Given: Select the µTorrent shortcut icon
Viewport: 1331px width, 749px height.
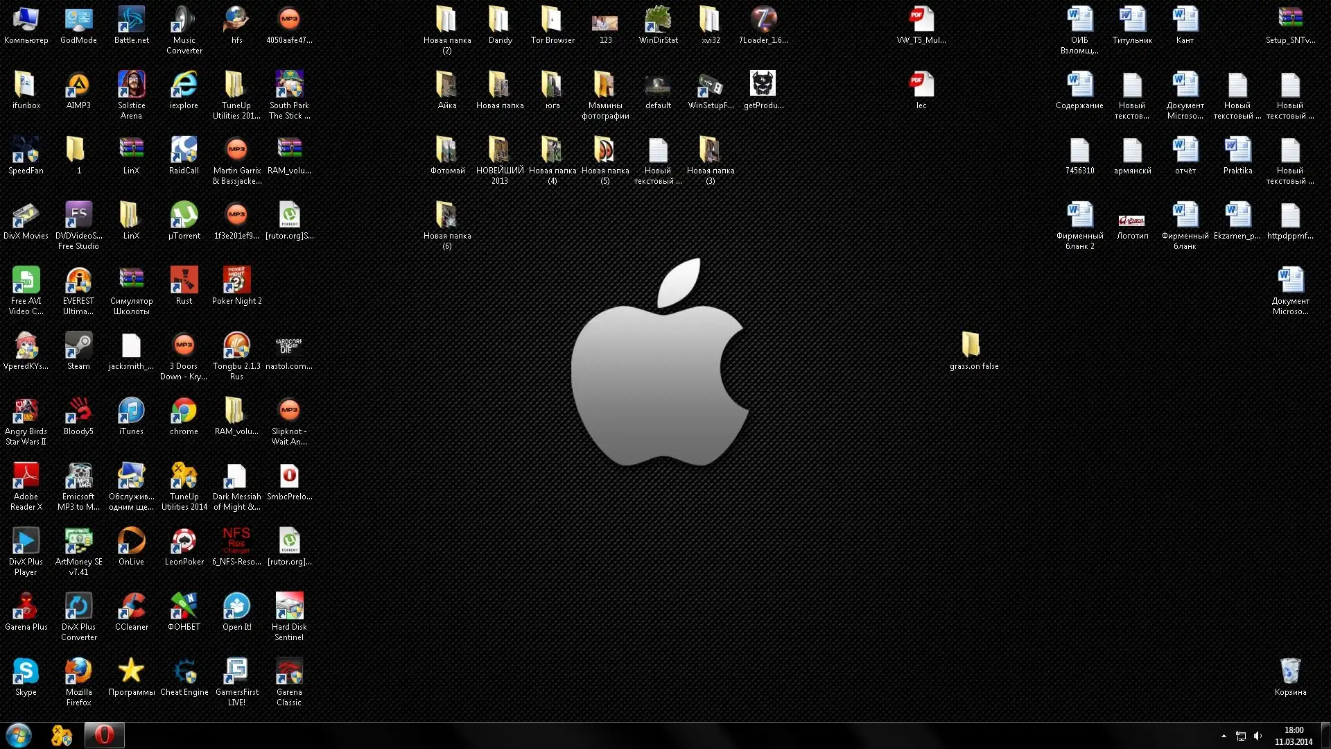Looking at the screenshot, I should (x=184, y=216).
